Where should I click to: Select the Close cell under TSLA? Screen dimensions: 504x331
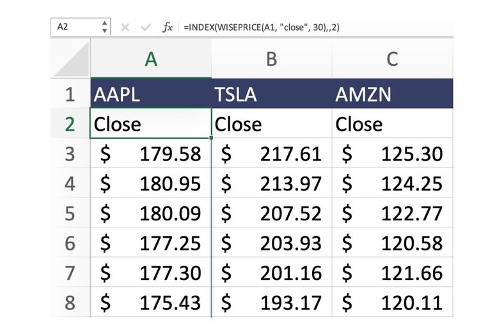click(271, 124)
